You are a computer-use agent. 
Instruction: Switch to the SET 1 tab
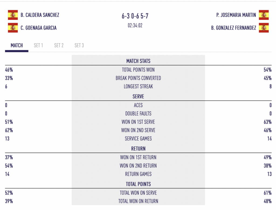(x=38, y=45)
